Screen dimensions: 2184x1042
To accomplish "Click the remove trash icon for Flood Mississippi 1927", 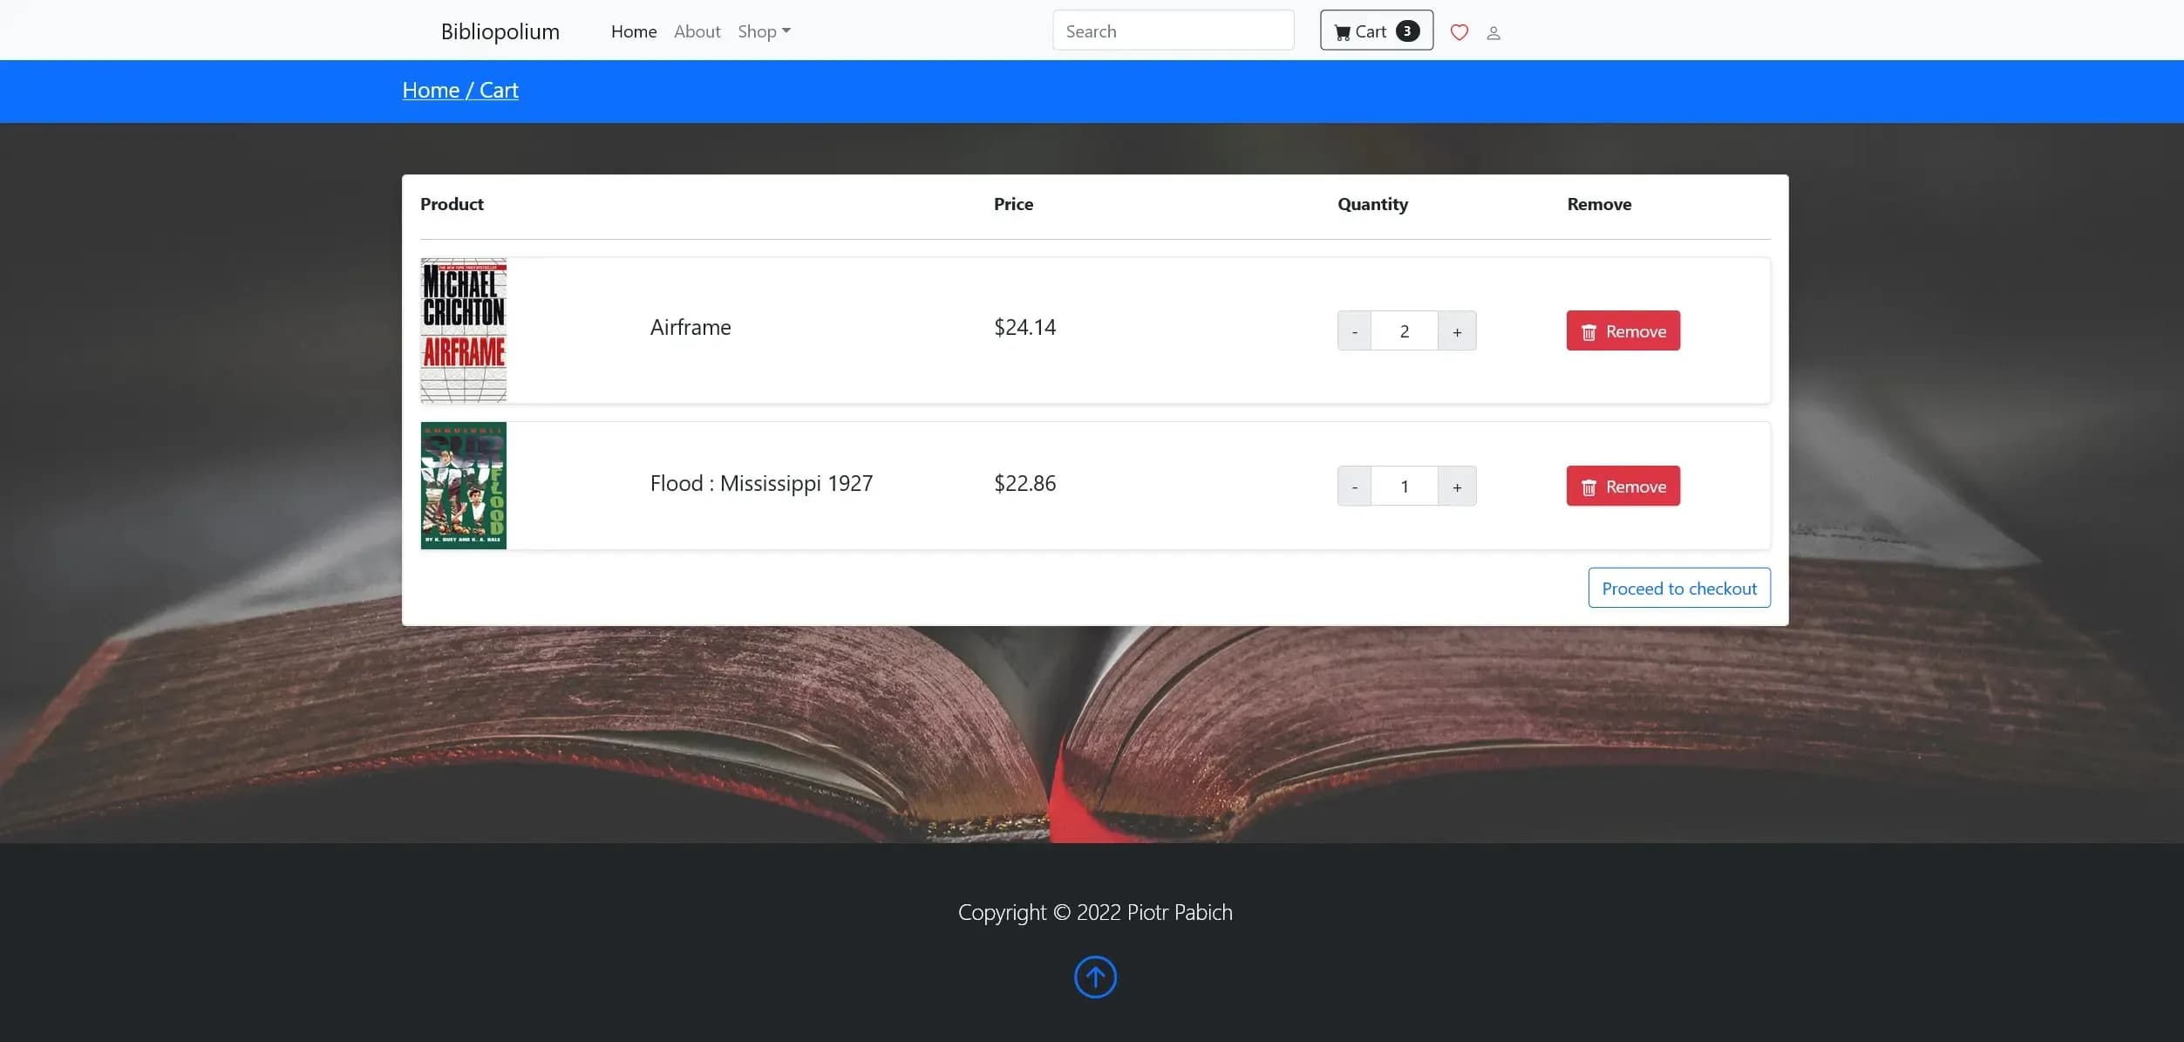I will coord(1587,485).
